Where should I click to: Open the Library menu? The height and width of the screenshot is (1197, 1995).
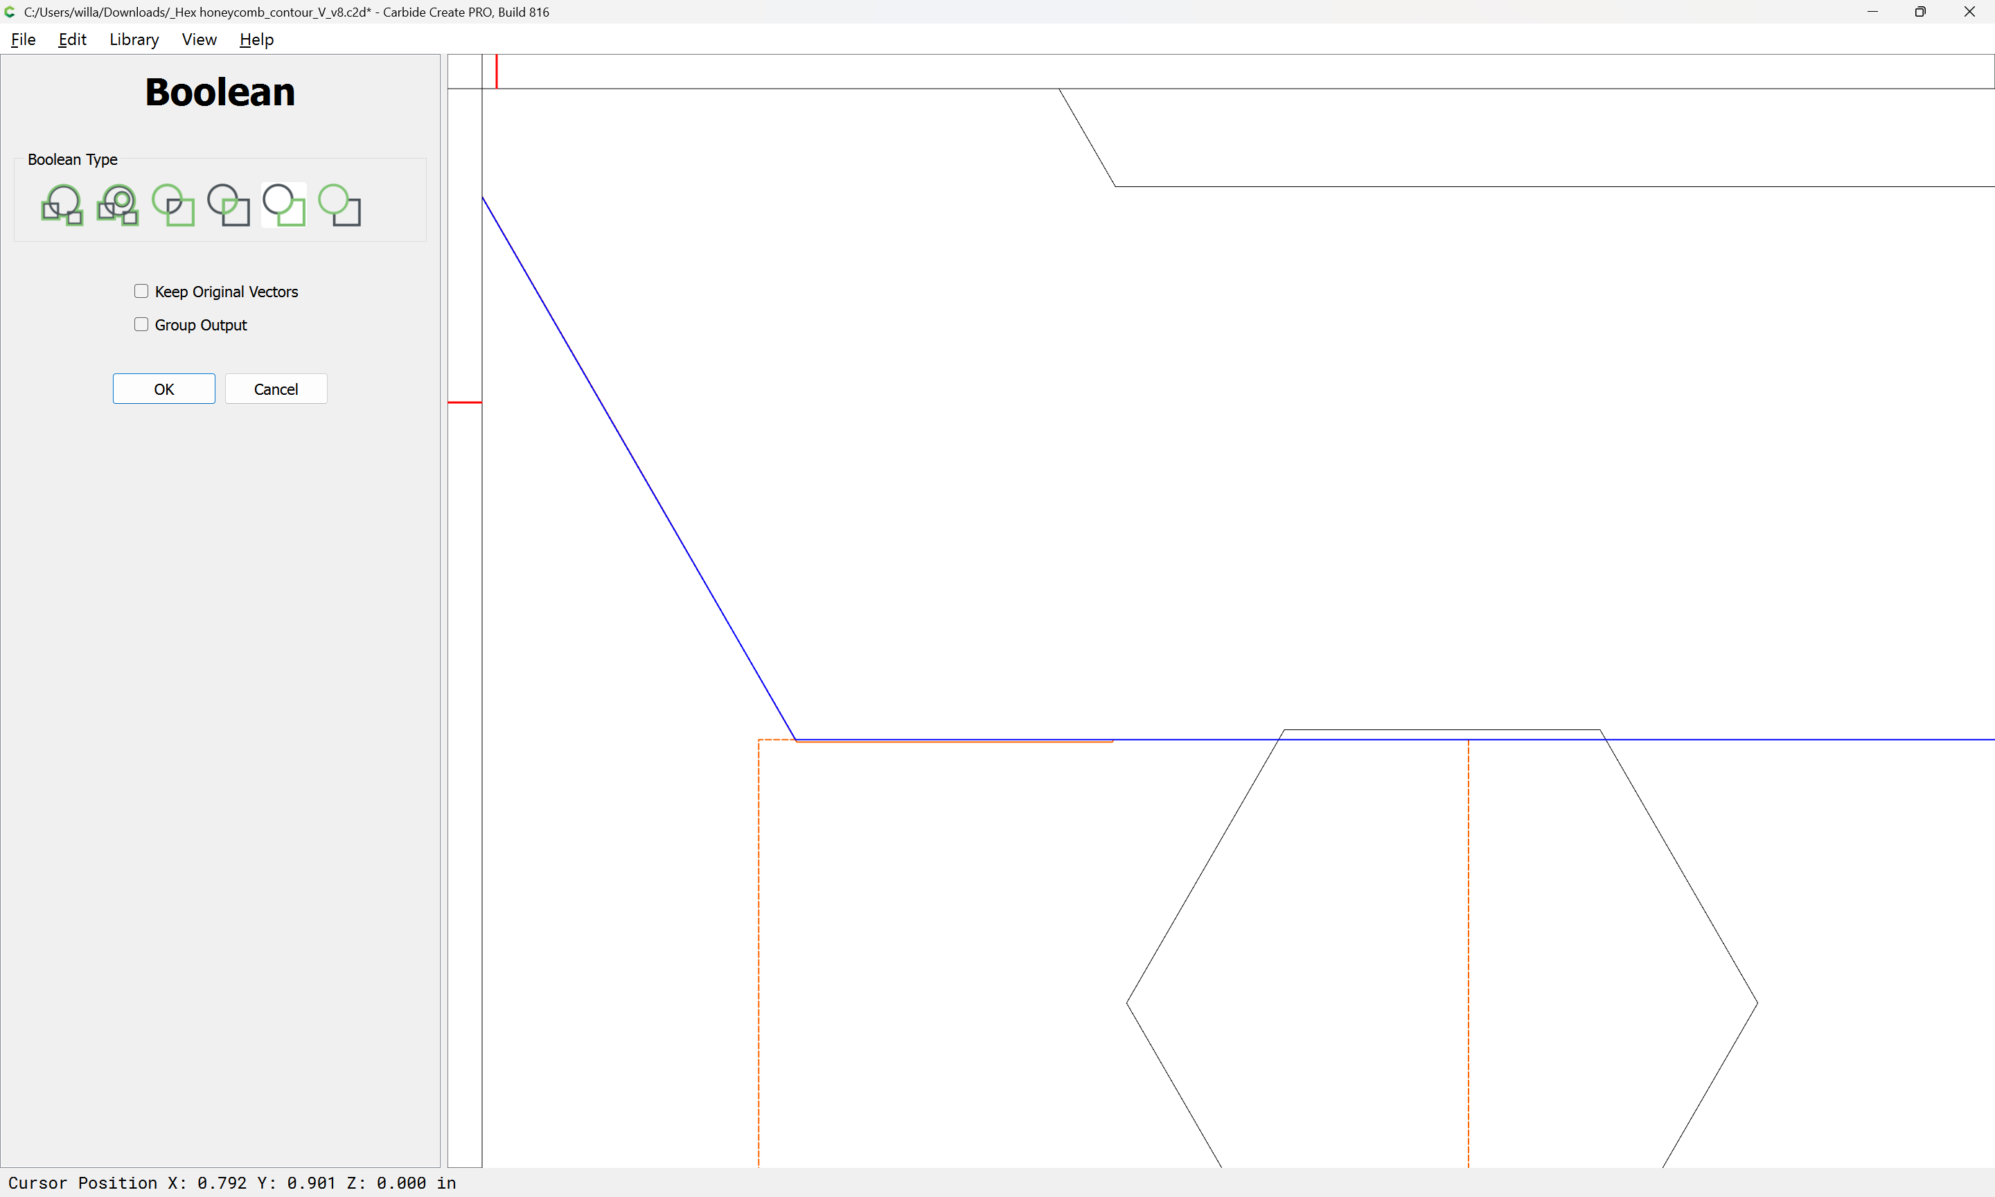coord(134,39)
